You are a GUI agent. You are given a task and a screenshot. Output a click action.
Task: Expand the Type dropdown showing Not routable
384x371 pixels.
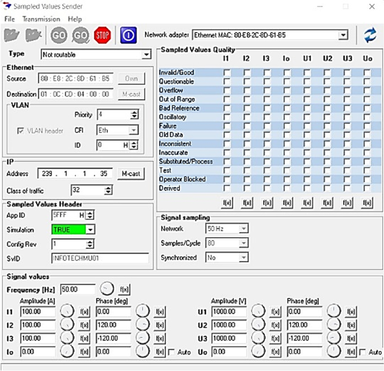[146, 55]
